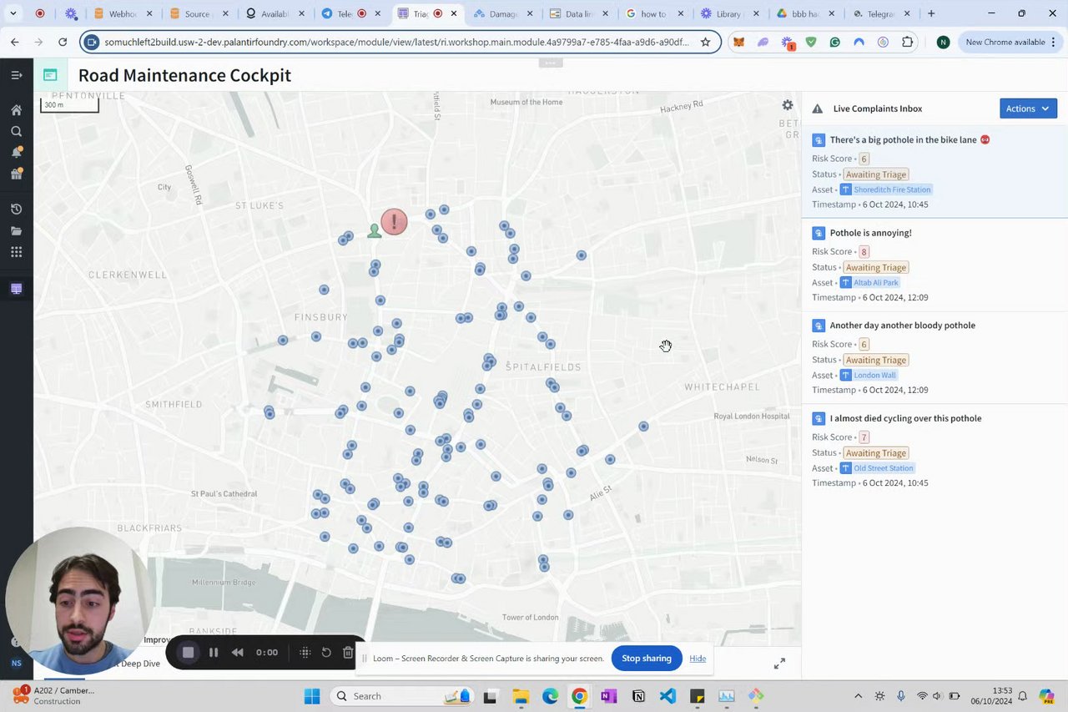The height and width of the screenshot is (712, 1068).
Task: Expand the map to fullscreen
Action: [x=779, y=663]
